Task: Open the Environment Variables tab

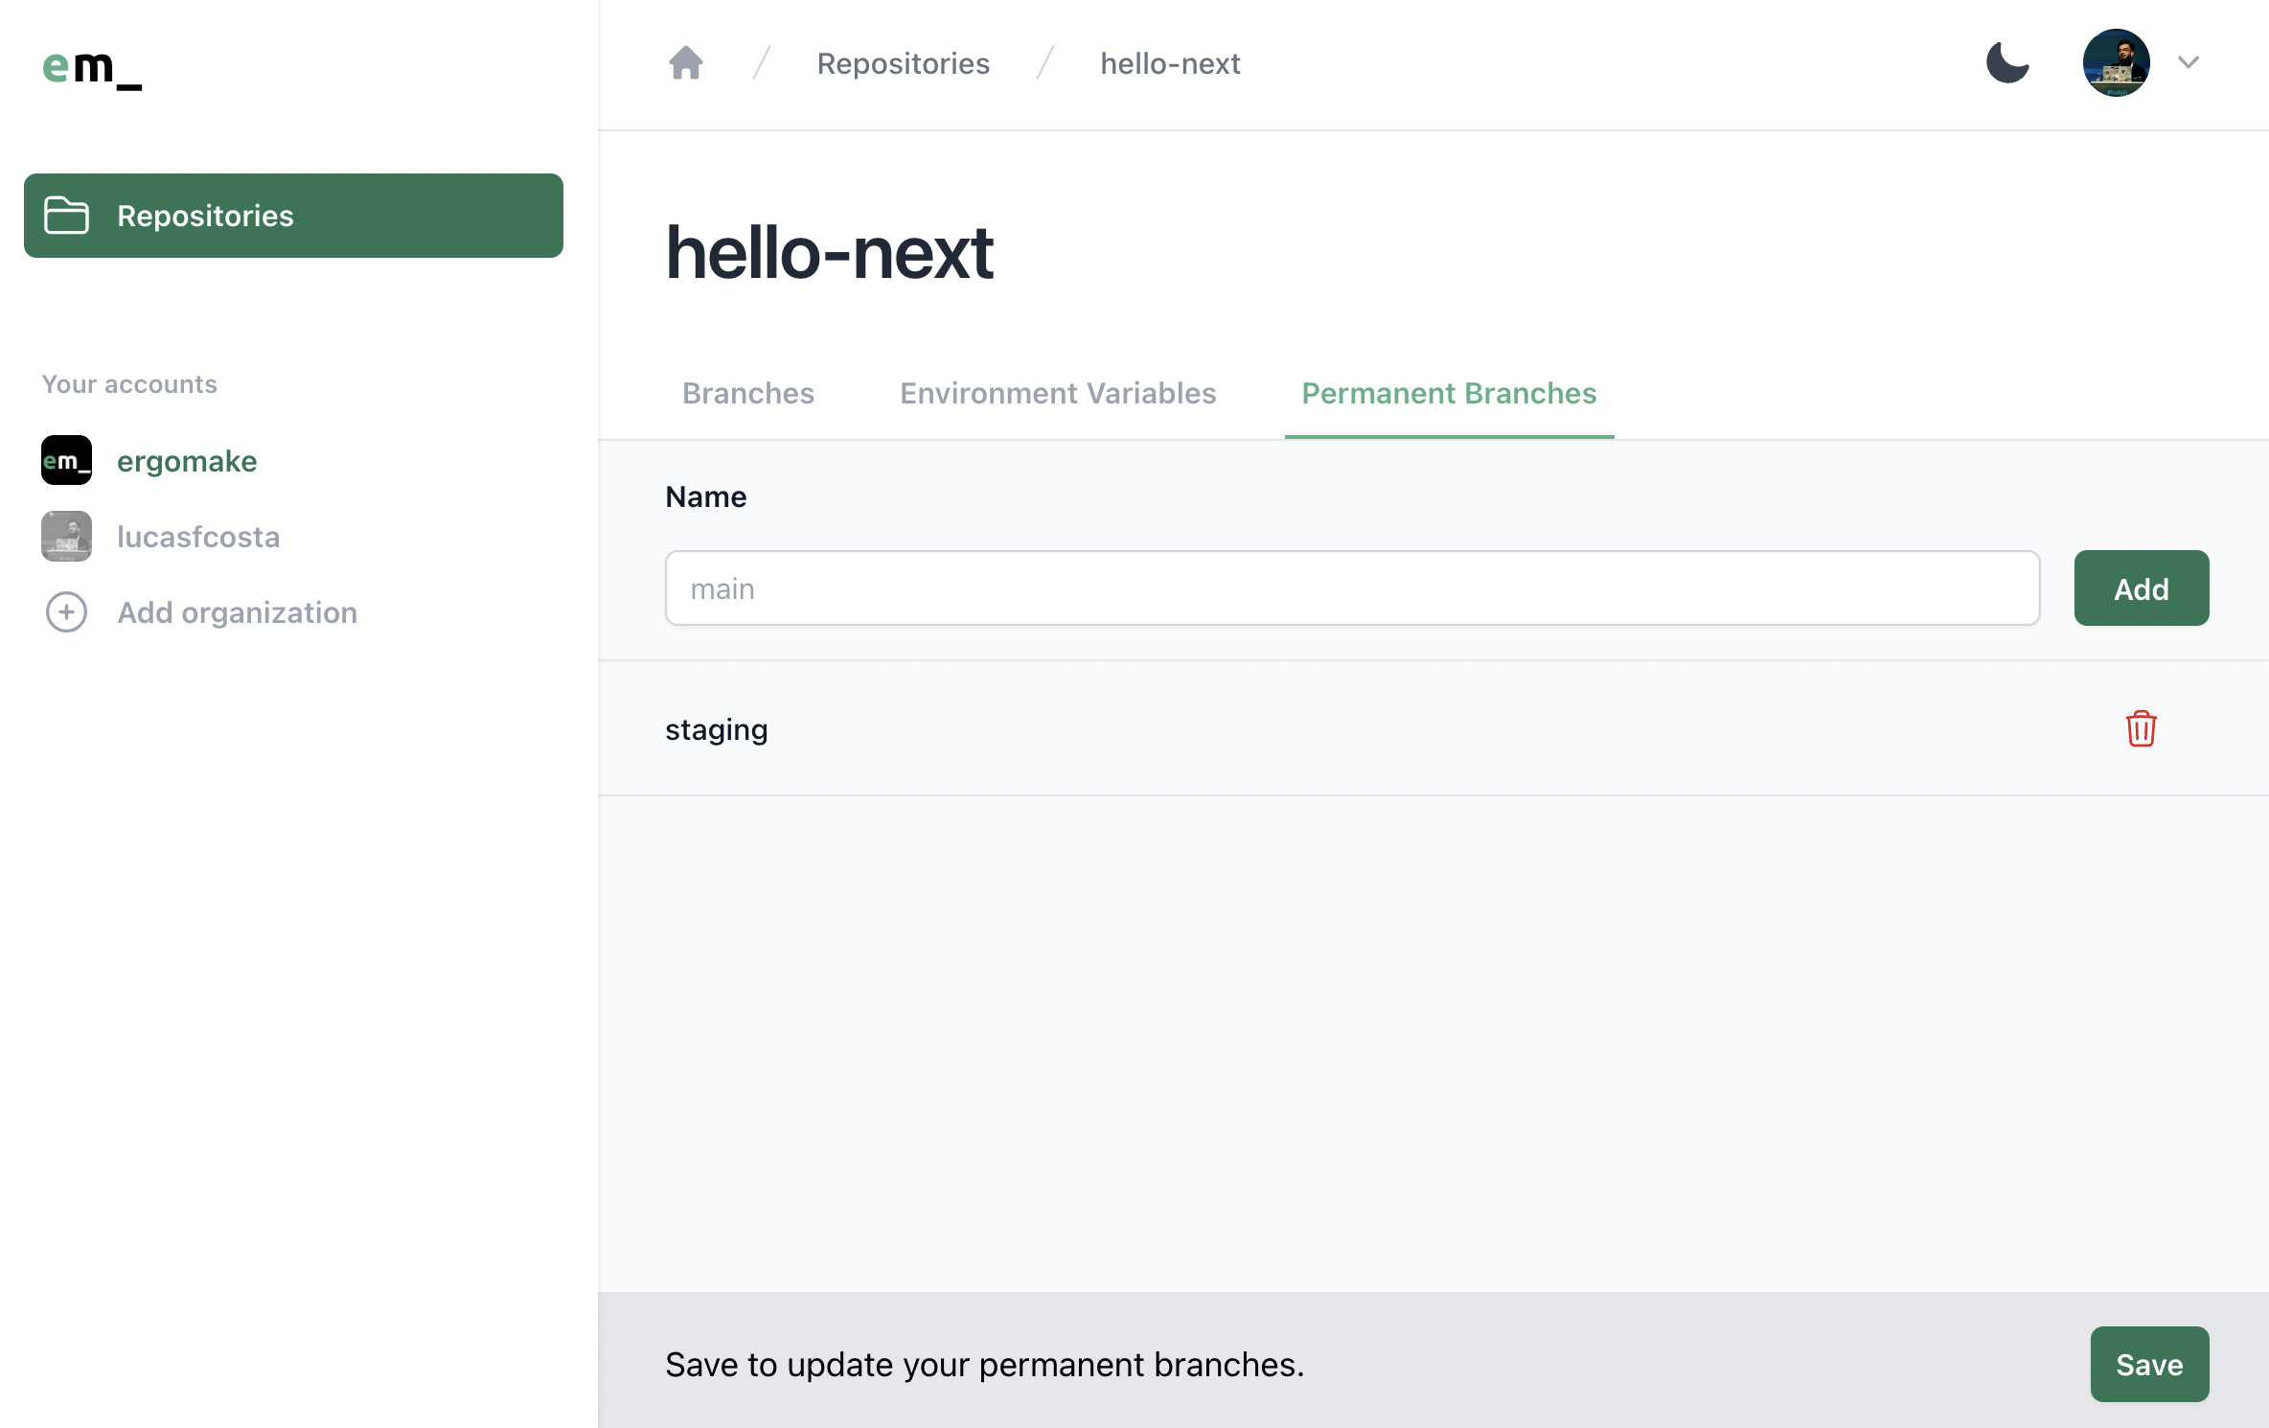Action: 1058,393
